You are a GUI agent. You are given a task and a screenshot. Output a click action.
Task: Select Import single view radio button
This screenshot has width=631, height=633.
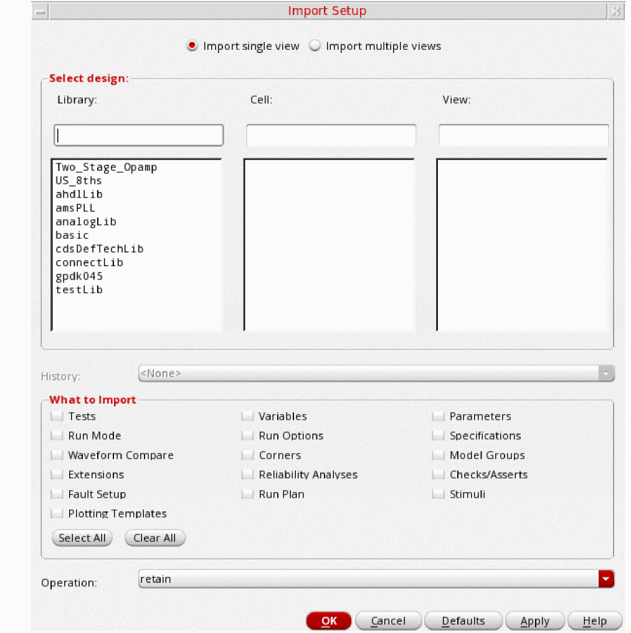click(192, 46)
